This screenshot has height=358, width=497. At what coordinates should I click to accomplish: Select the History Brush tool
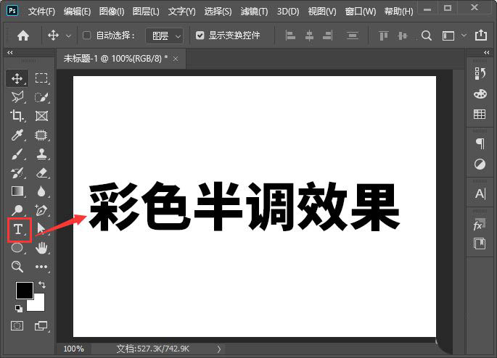(17, 172)
